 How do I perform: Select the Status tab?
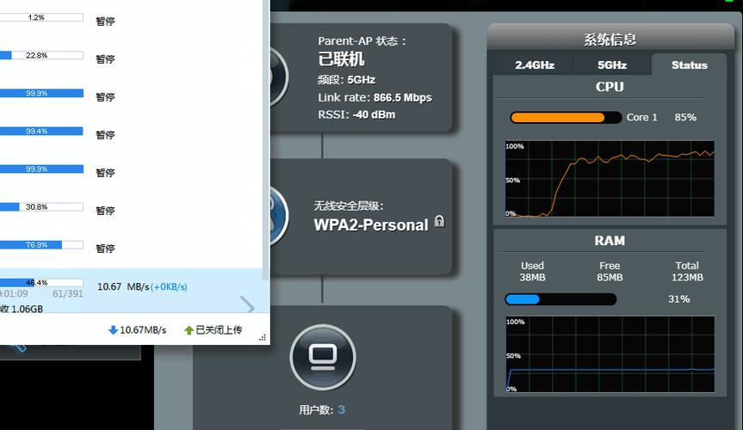tap(689, 64)
